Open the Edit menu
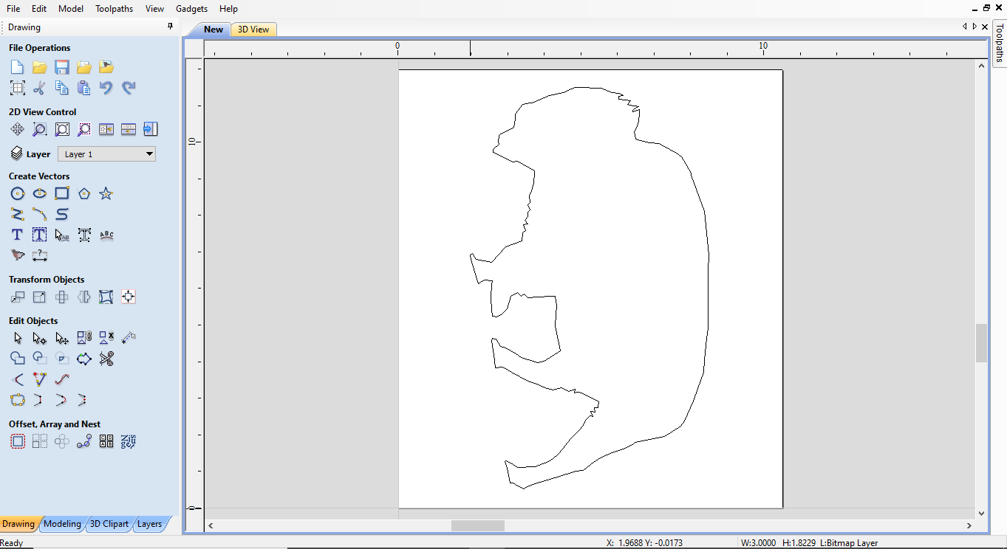This screenshot has width=1007, height=549. [39, 9]
